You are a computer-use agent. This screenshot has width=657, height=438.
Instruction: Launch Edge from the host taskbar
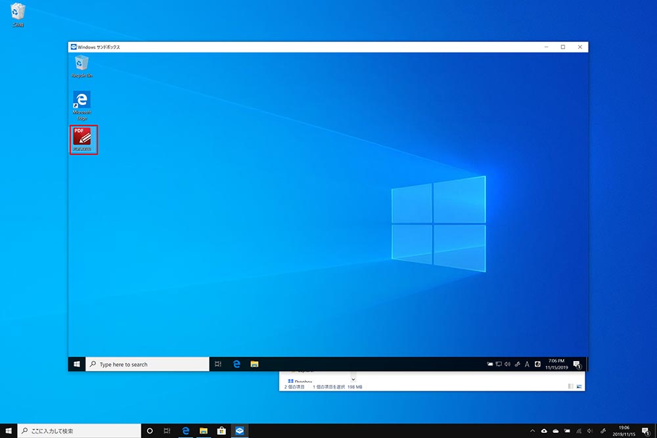click(186, 431)
